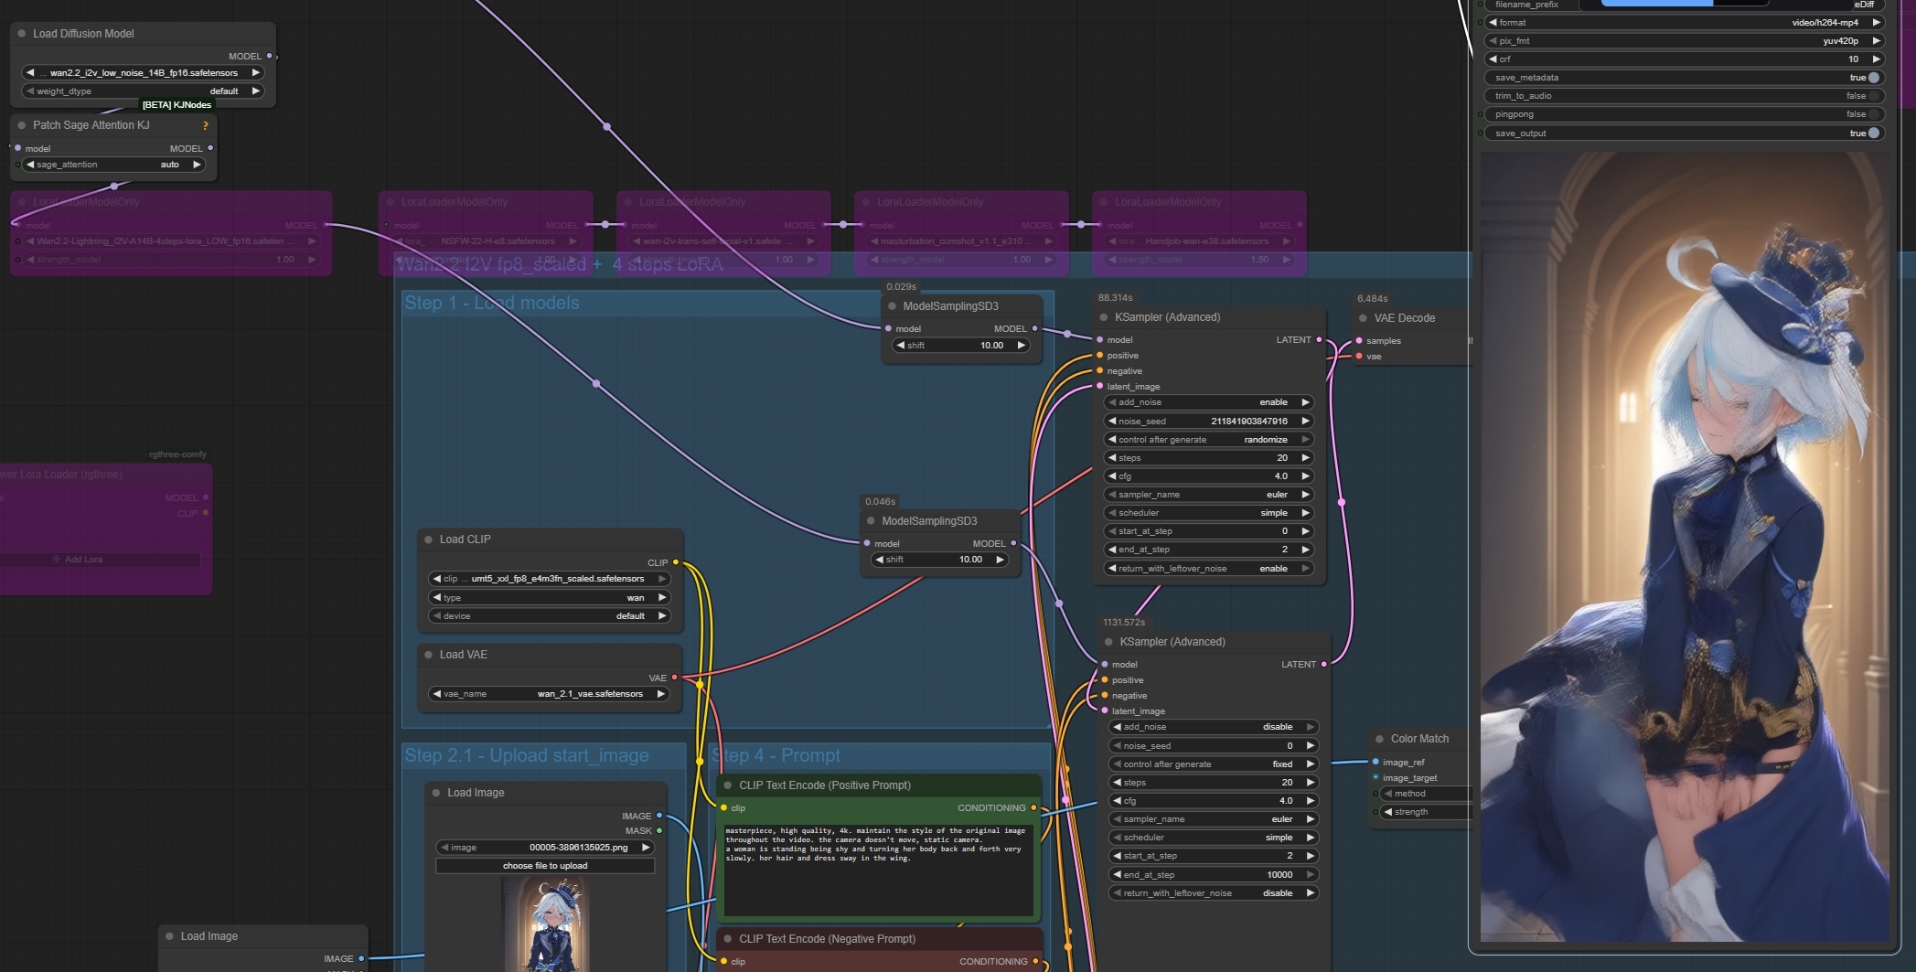Click into the positive prompt text area

pos(879,869)
